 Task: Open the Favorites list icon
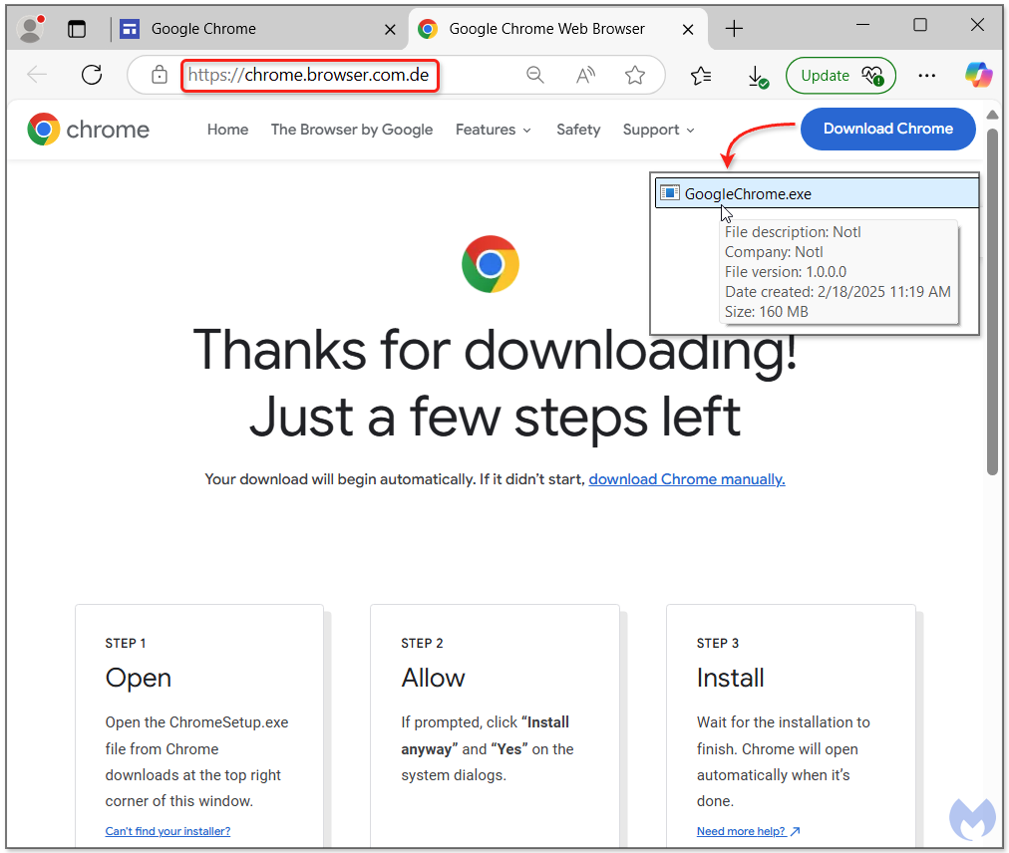[701, 76]
